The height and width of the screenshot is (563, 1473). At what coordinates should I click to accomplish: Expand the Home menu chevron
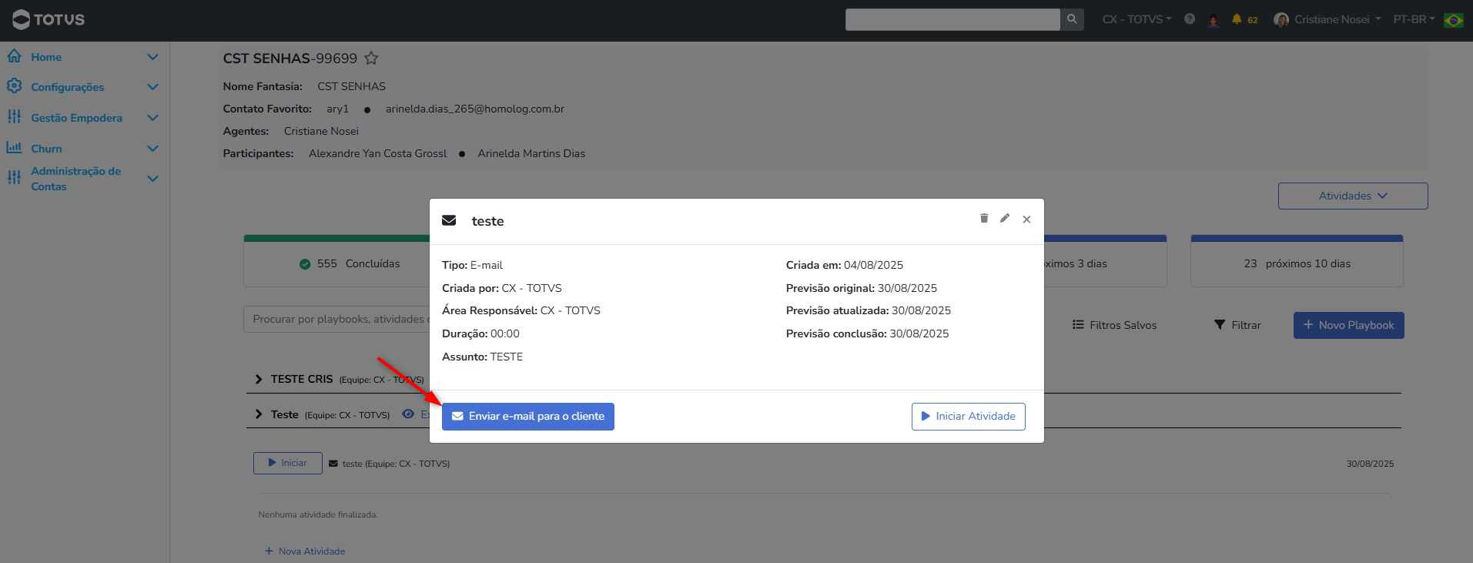(152, 57)
